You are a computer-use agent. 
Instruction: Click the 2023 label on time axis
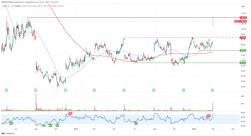point(76,129)
